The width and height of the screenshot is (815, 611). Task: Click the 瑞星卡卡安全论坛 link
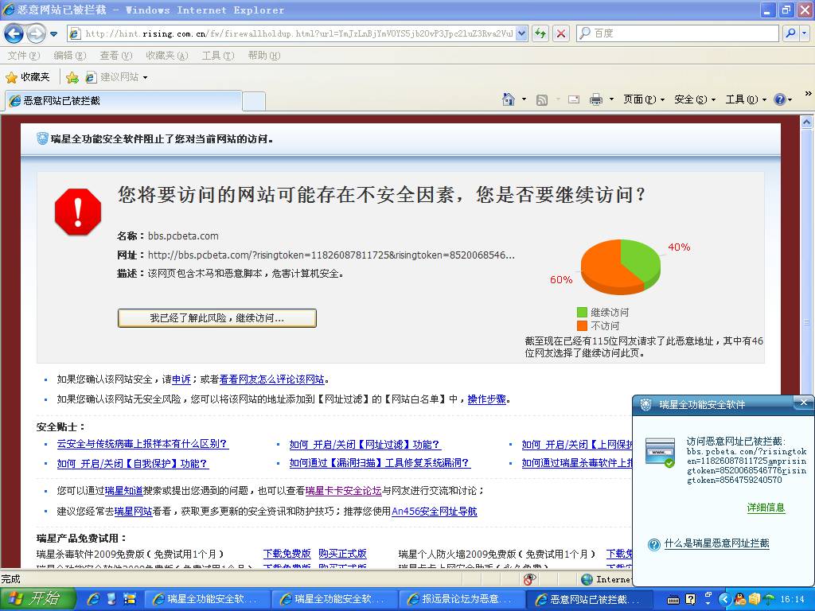point(344,490)
